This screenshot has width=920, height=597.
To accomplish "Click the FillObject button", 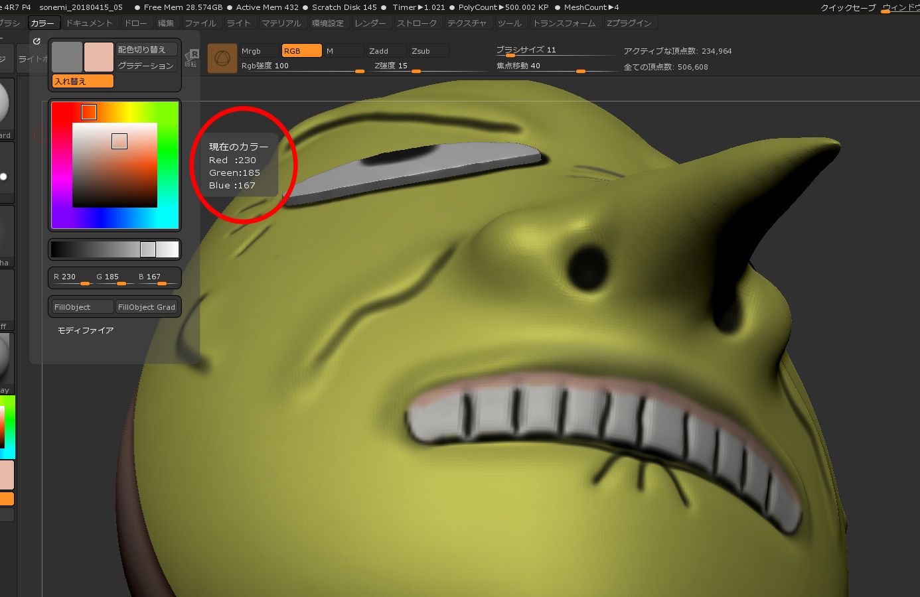I will tap(82, 307).
